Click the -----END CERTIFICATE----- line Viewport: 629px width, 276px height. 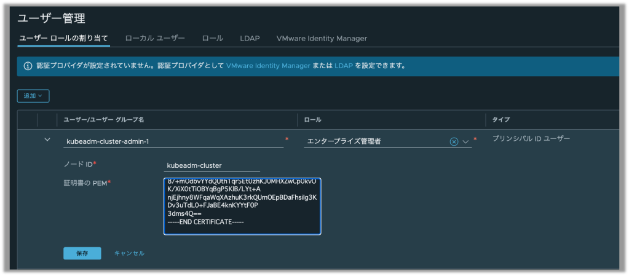tap(206, 222)
